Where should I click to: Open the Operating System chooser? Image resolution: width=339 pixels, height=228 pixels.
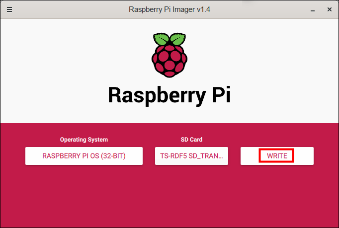[x=84, y=156]
